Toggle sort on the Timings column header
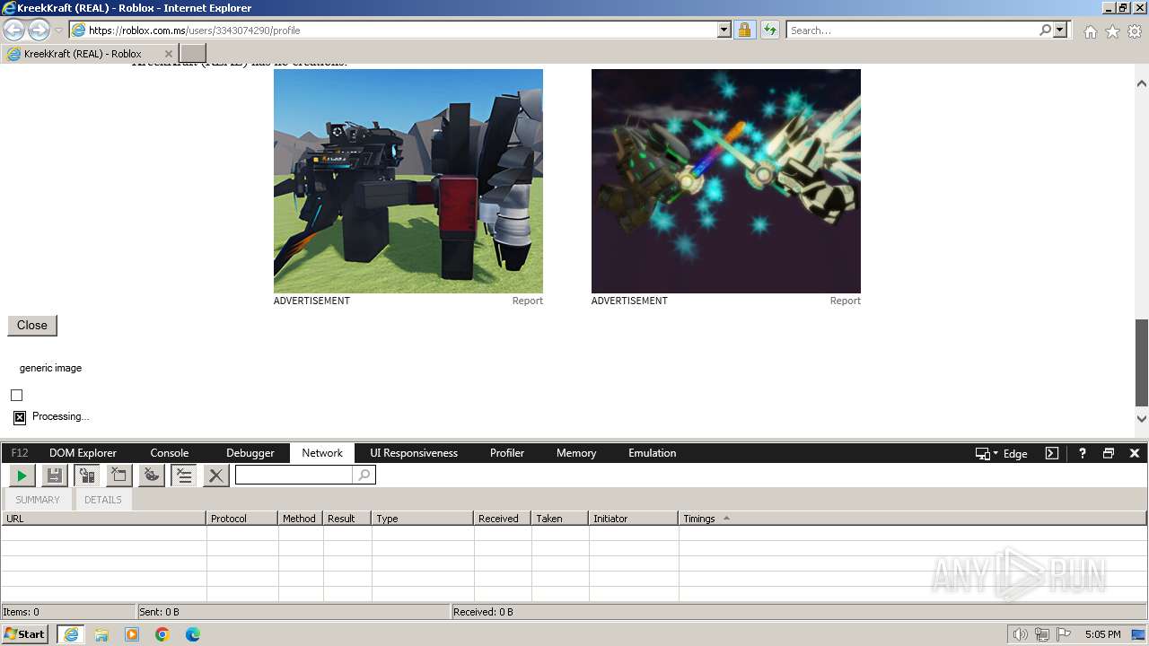Viewport: 1149px width, 646px height. click(x=913, y=519)
